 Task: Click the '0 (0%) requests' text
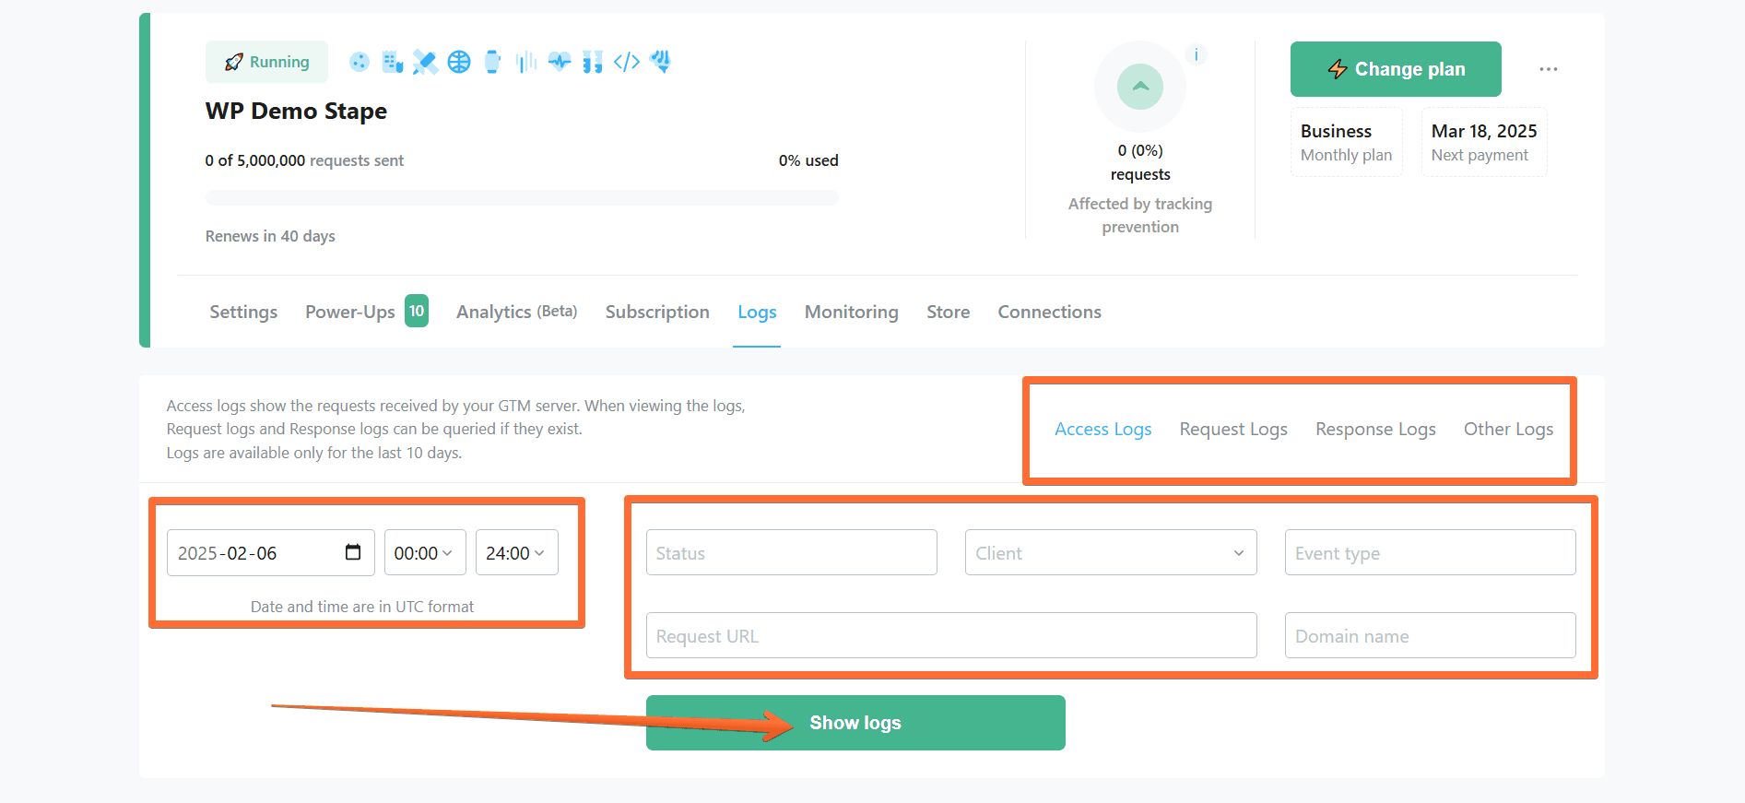(1140, 162)
